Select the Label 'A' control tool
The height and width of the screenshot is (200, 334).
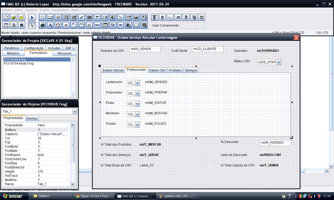click(50, 25)
